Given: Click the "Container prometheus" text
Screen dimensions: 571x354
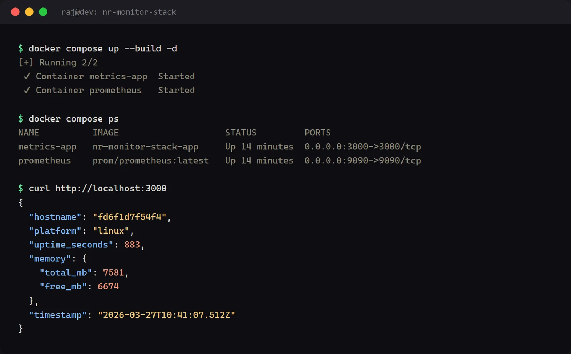Looking at the screenshot, I should click(x=89, y=90).
